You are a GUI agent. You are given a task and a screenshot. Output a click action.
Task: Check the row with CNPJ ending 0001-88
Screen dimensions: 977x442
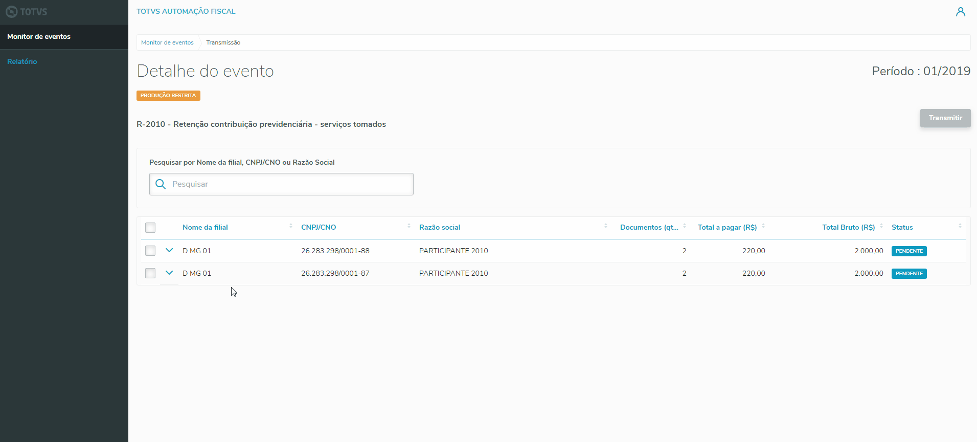point(150,251)
